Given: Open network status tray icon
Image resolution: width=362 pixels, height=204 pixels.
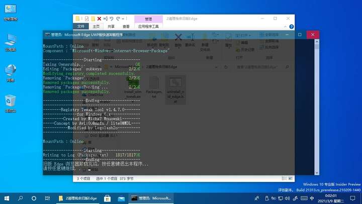Looking at the screenshot, I should [281, 198].
